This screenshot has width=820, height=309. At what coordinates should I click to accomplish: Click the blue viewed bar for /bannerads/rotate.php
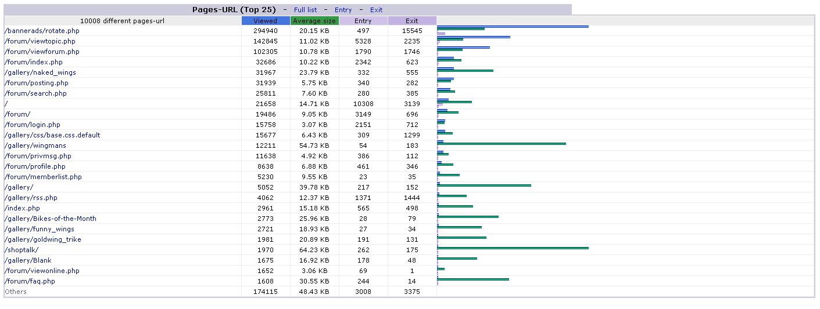[x=513, y=27]
